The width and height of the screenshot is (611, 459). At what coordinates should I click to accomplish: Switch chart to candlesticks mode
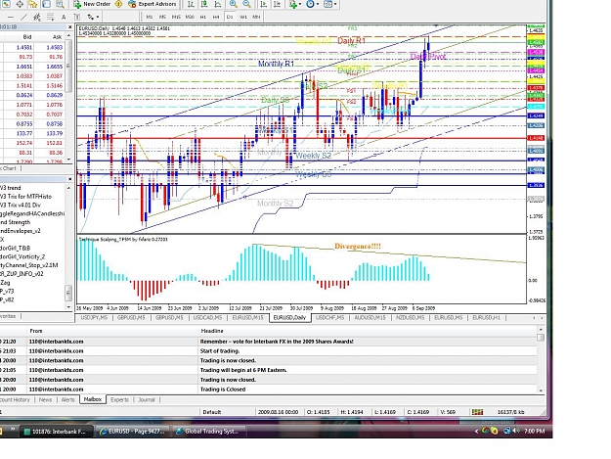click(204, 4)
